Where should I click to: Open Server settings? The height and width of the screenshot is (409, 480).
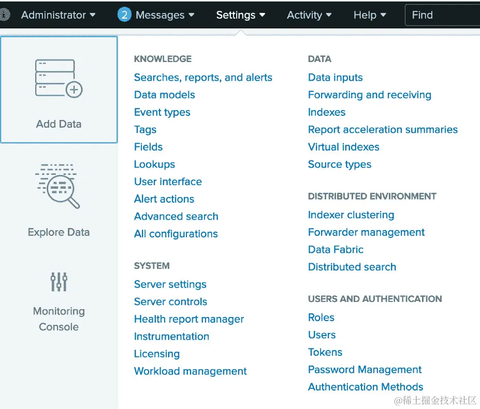coord(170,284)
